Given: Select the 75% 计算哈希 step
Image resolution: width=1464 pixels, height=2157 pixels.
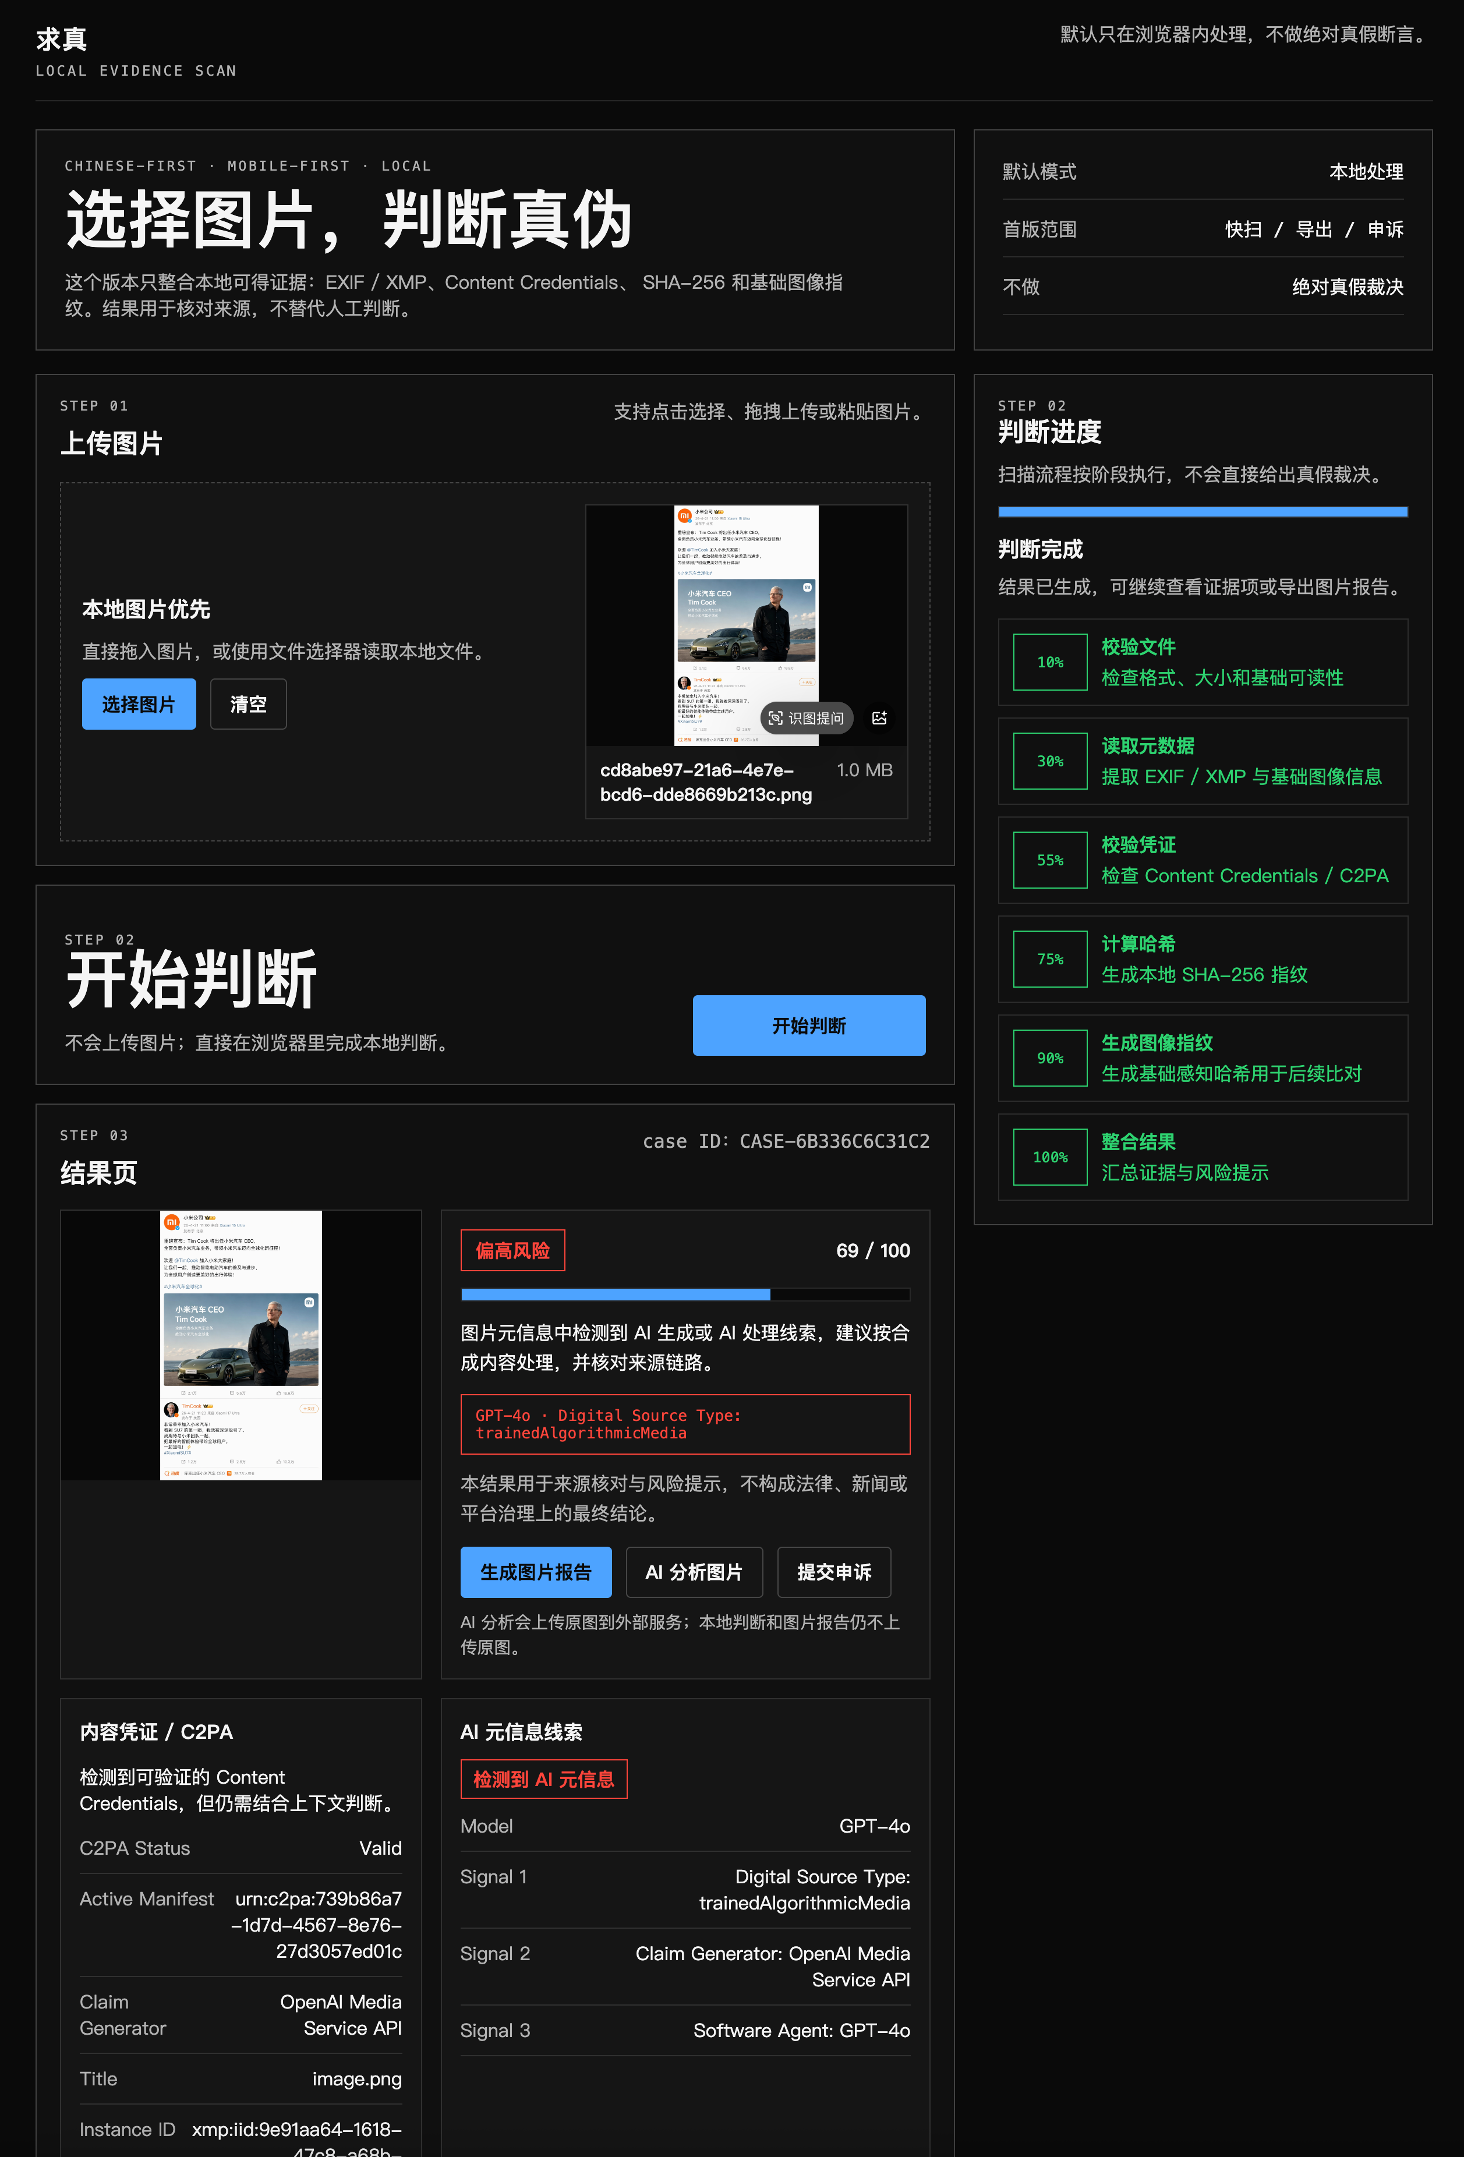Looking at the screenshot, I should tap(1203, 960).
